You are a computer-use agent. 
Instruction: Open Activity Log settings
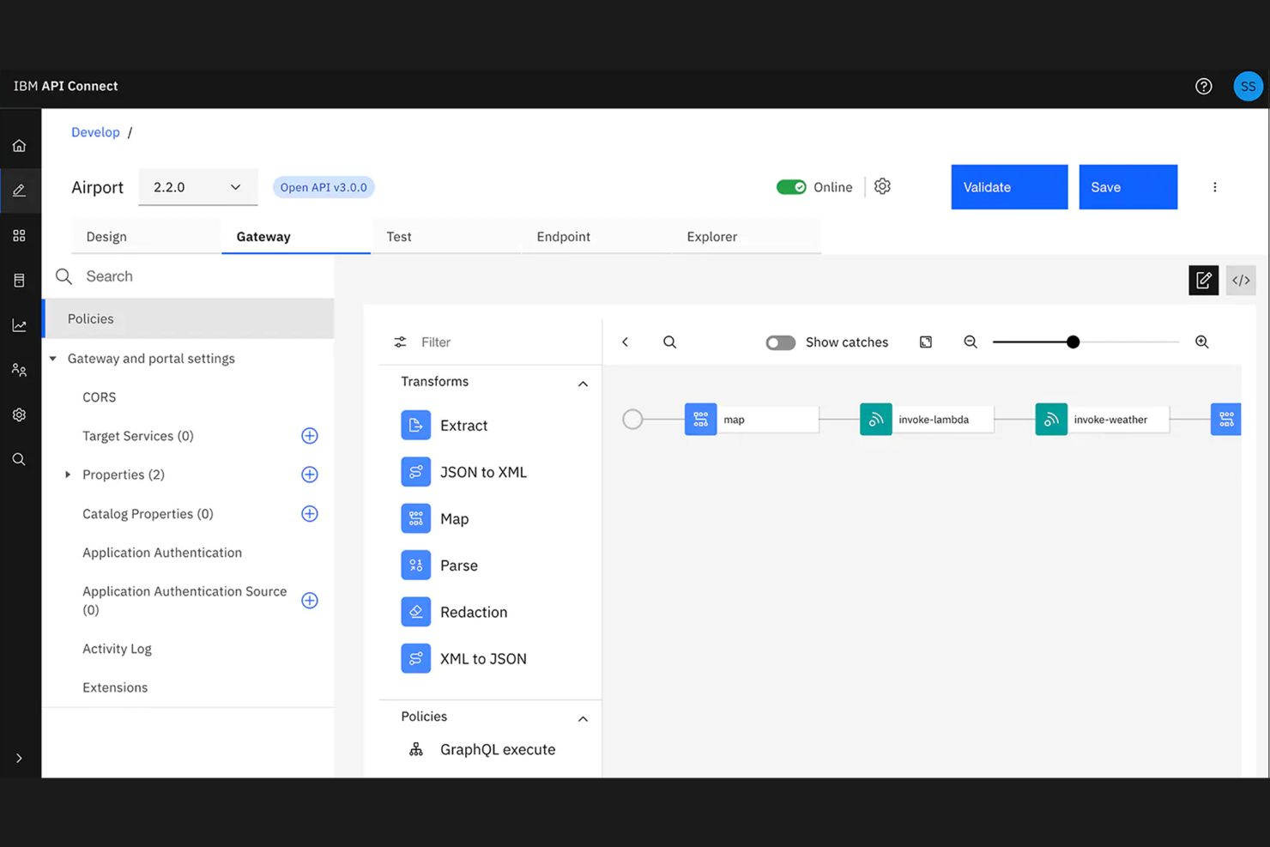pos(117,649)
